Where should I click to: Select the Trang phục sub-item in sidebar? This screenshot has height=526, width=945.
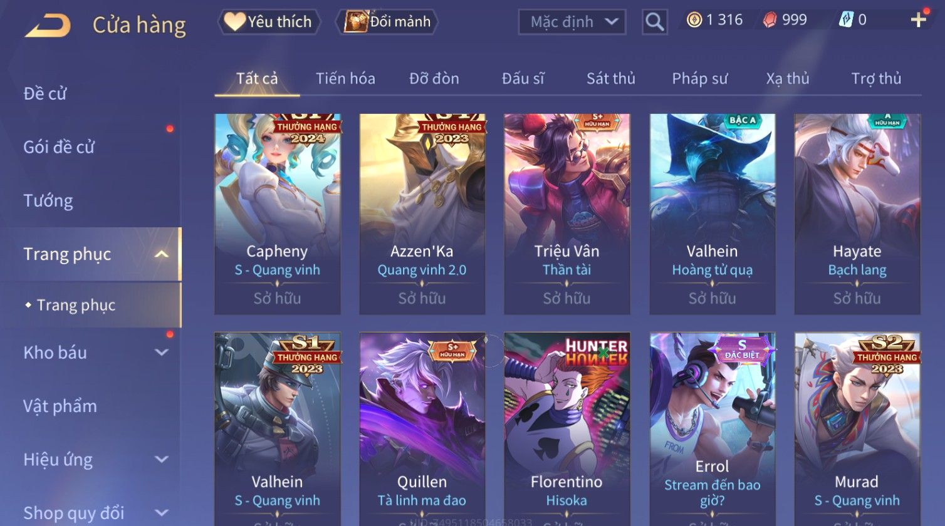click(76, 305)
